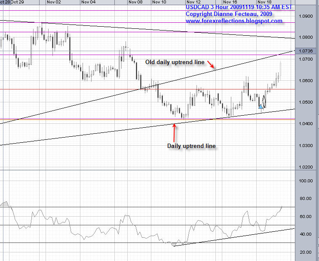Click the Nov 10 date label
319x261 pixels.
pyautogui.click(x=159, y=2)
